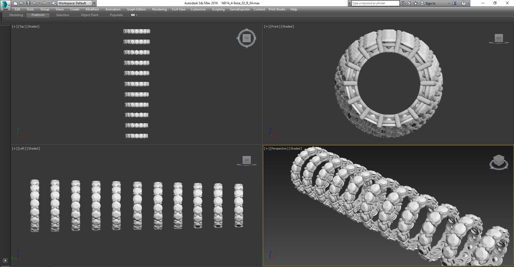Open the Rendering menu
Image resolution: width=514 pixels, height=267 pixels.
click(159, 9)
